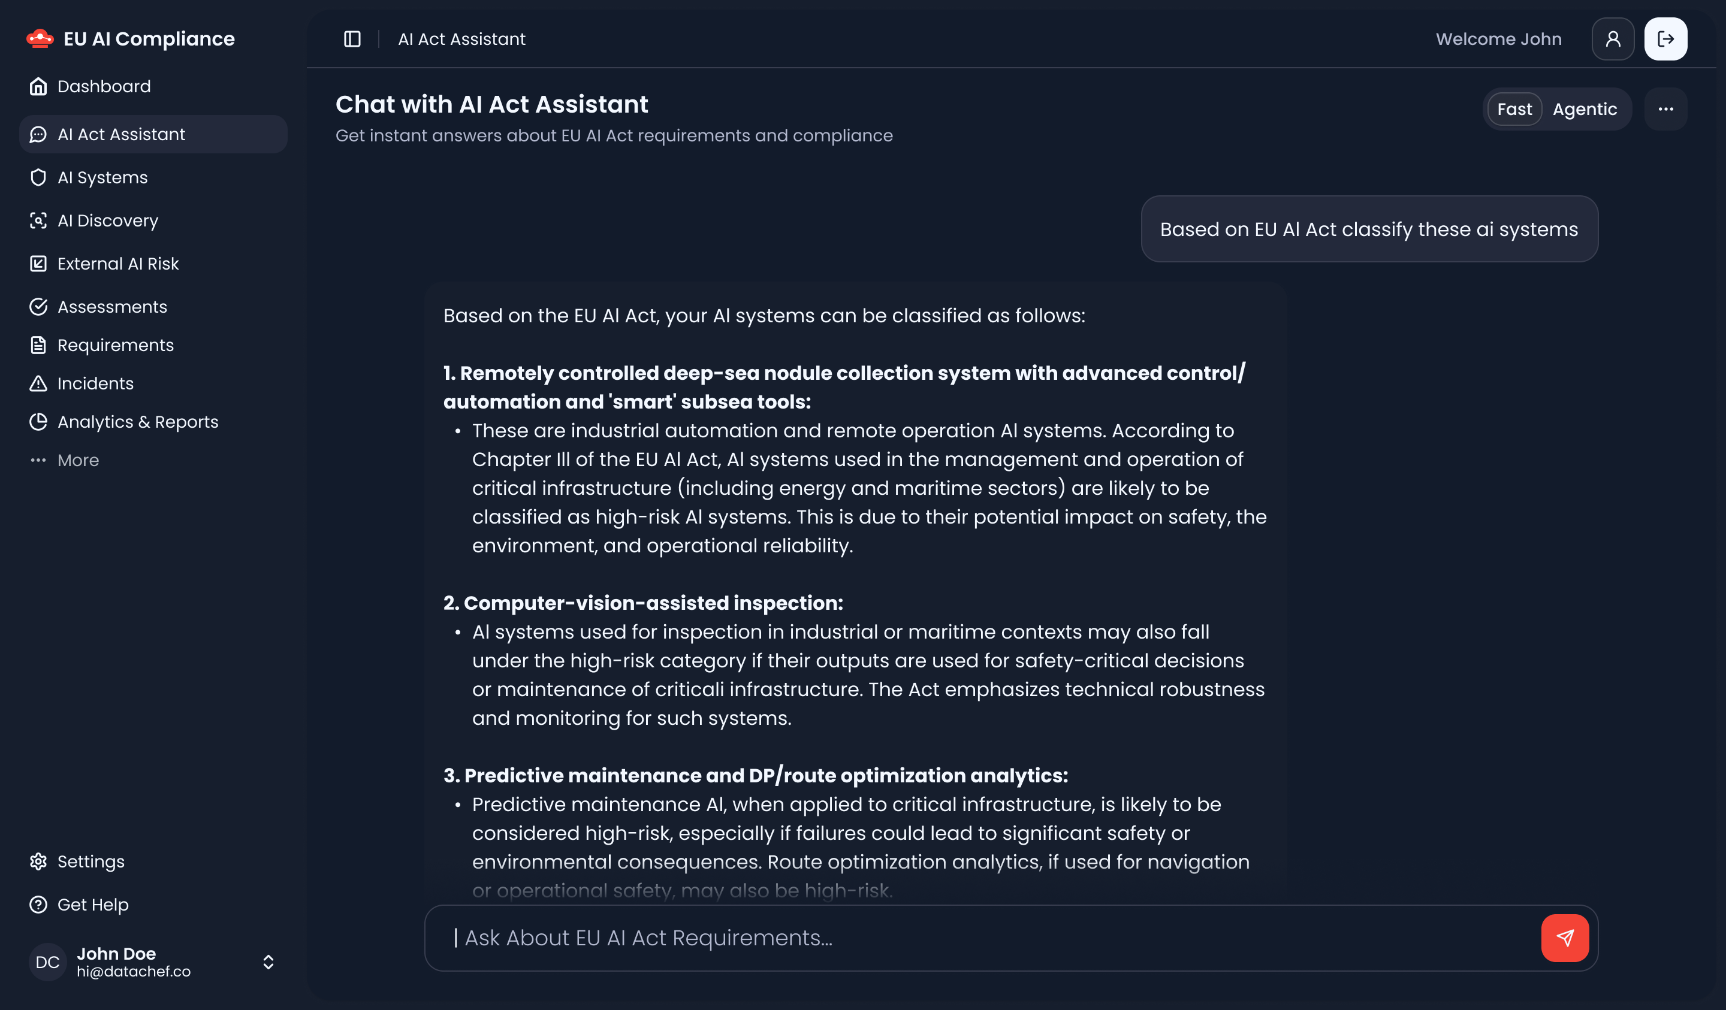Open the chat options ellipsis menu
The width and height of the screenshot is (1726, 1010).
point(1665,109)
